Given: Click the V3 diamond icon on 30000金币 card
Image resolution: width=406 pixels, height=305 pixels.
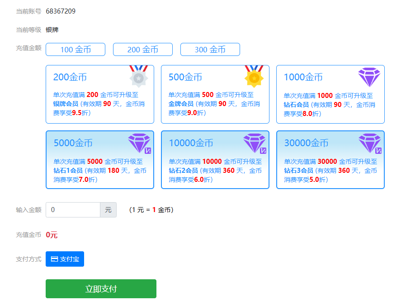Looking at the screenshot, I should [369, 143].
